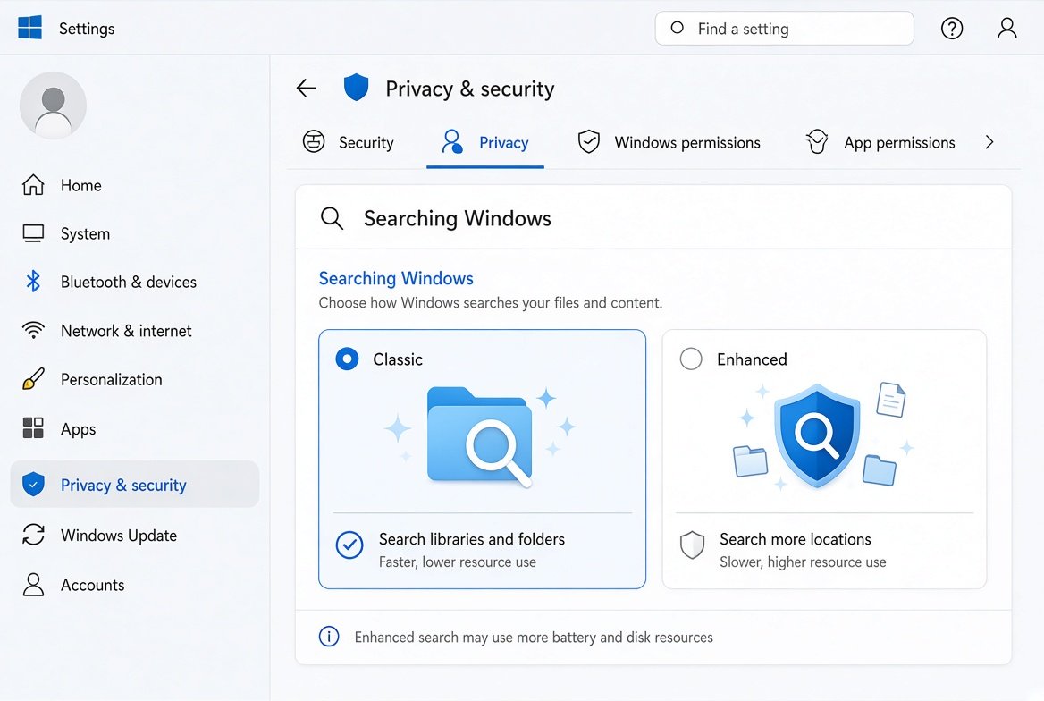Click the Home house icon
This screenshot has height=701, width=1044.
tap(33, 184)
